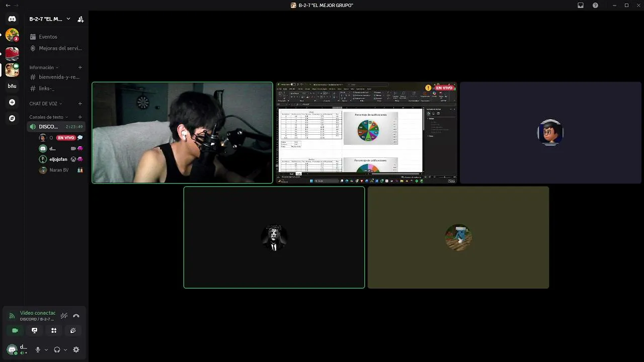Click the share your screen button
The width and height of the screenshot is (644, 362).
(34, 330)
